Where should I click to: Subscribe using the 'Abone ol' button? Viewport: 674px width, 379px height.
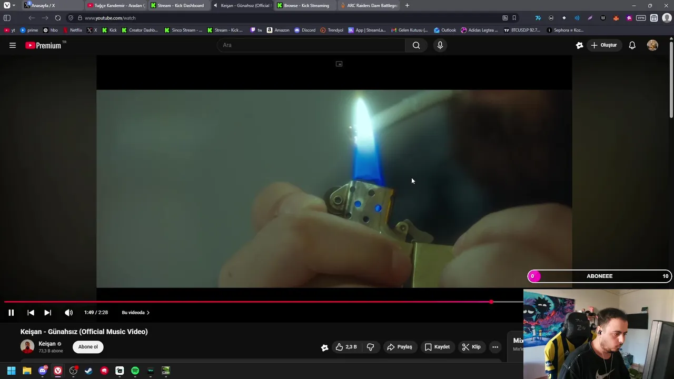click(x=88, y=347)
